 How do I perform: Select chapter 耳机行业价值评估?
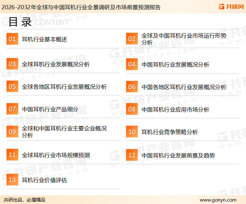pos(44,180)
